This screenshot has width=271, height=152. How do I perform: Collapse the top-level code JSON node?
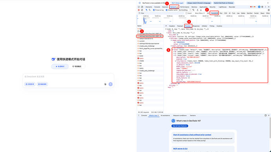166,29
